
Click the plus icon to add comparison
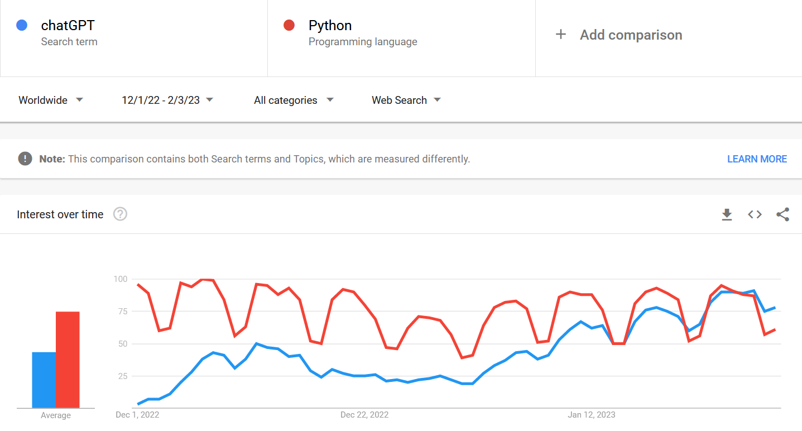(560, 35)
